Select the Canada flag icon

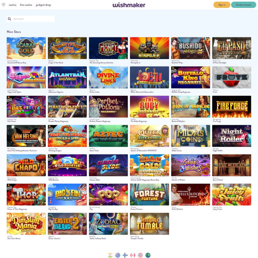[x=133, y=255]
